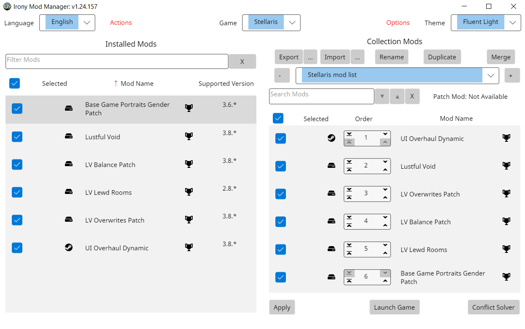Screen dimensions: 525x329
Task: Send order 1 UI Overhaul Dynamic to bottom
Action: [x=349, y=134]
